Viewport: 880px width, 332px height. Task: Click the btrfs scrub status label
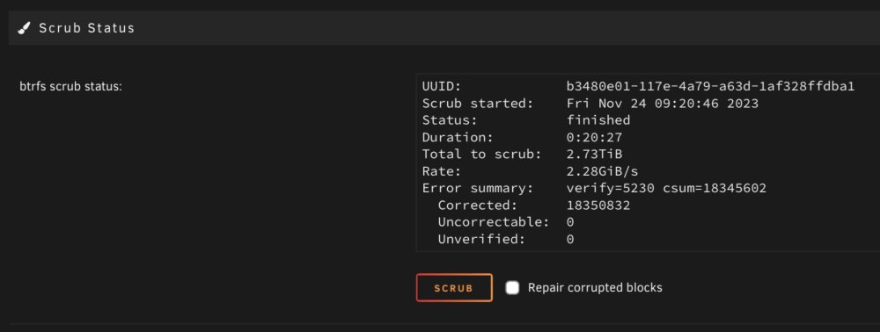(70, 87)
